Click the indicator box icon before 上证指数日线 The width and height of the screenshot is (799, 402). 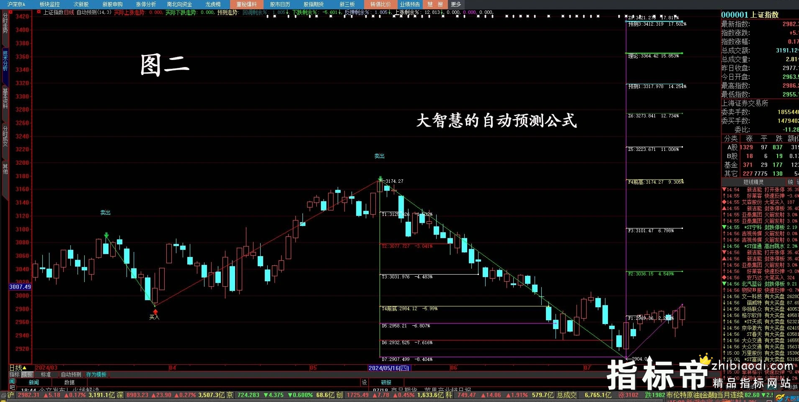(x=38, y=12)
